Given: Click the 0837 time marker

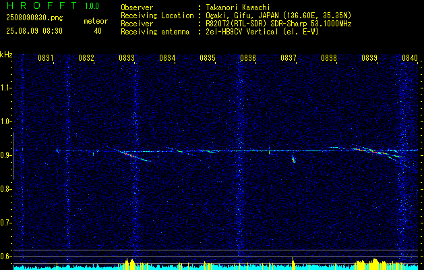Looking at the screenshot, I should pyautogui.click(x=289, y=57).
